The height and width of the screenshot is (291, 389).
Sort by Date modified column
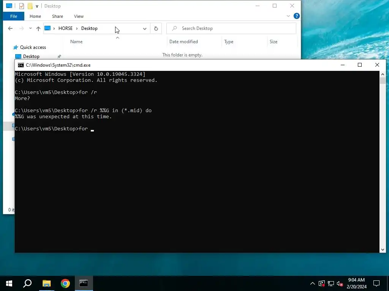pyautogui.click(x=183, y=42)
